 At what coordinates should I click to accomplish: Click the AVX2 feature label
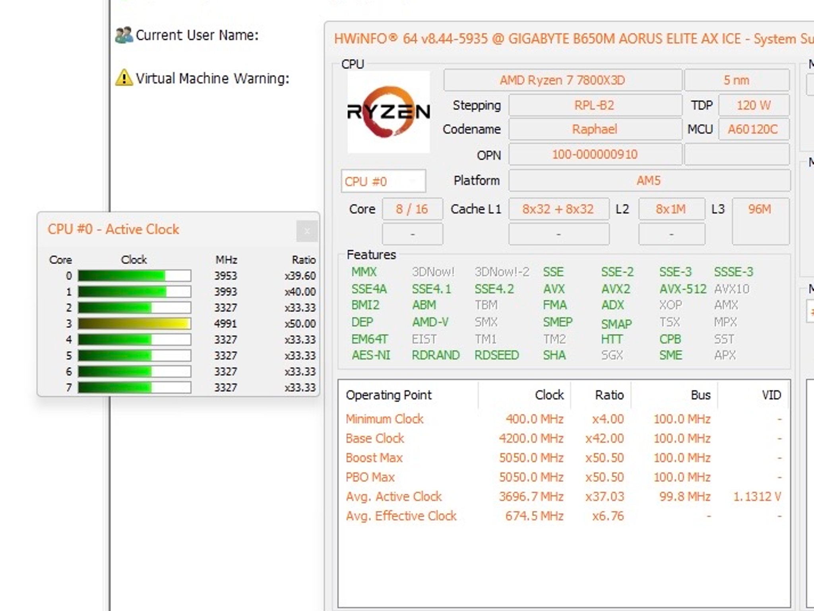tap(616, 289)
